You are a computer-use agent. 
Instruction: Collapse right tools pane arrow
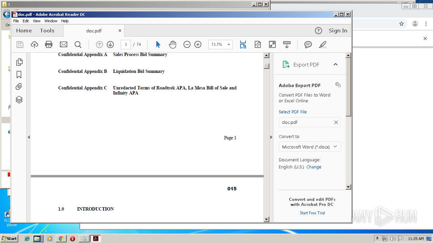click(x=271, y=137)
